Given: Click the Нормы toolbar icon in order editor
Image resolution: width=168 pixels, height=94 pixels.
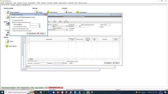Looking at the screenshot, I should 60,21.
